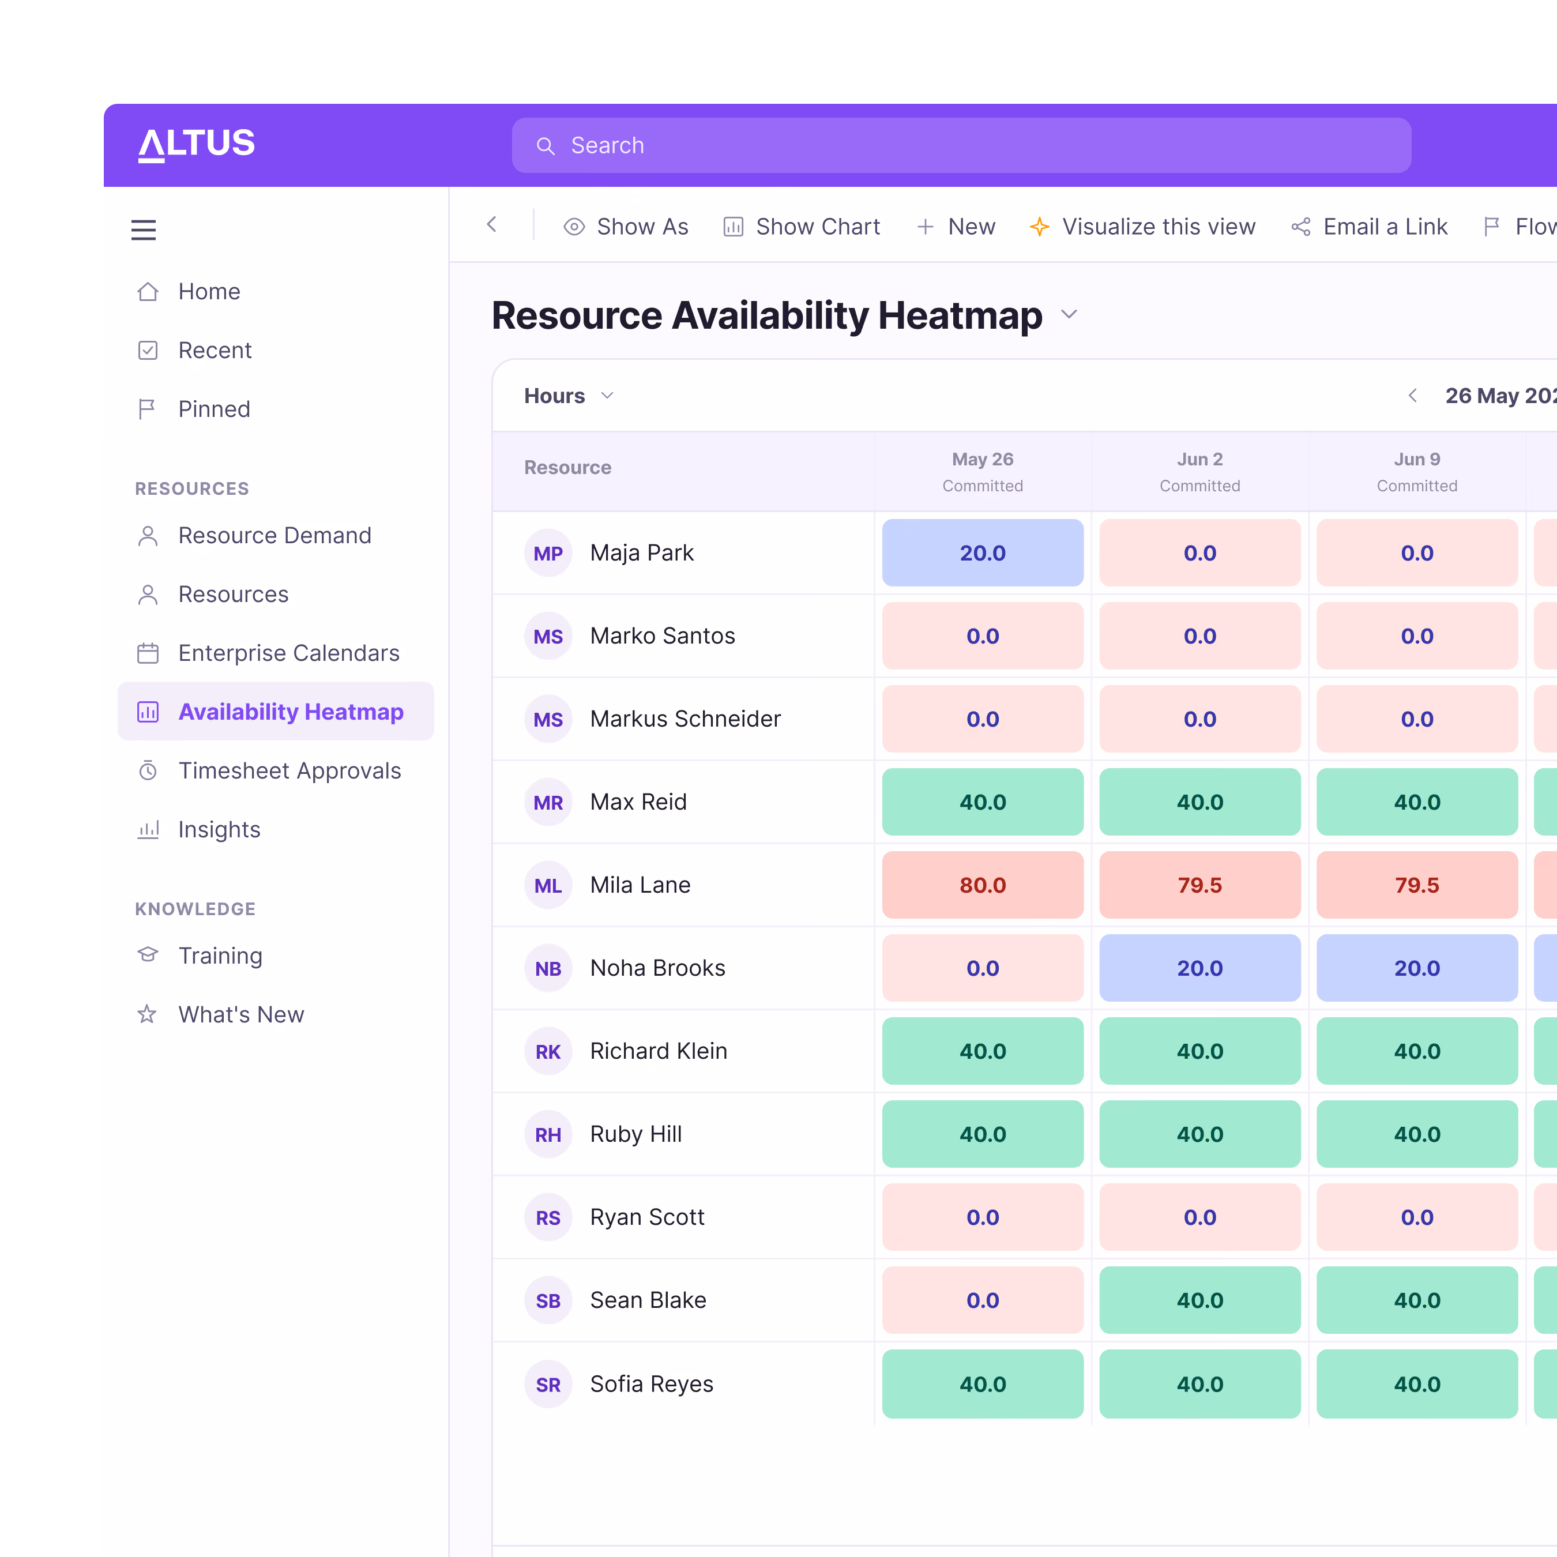The width and height of the screenshot is (1557, 1557).
Task: Click the May 26 Committed column header
Action: click(x=983, y=472)
